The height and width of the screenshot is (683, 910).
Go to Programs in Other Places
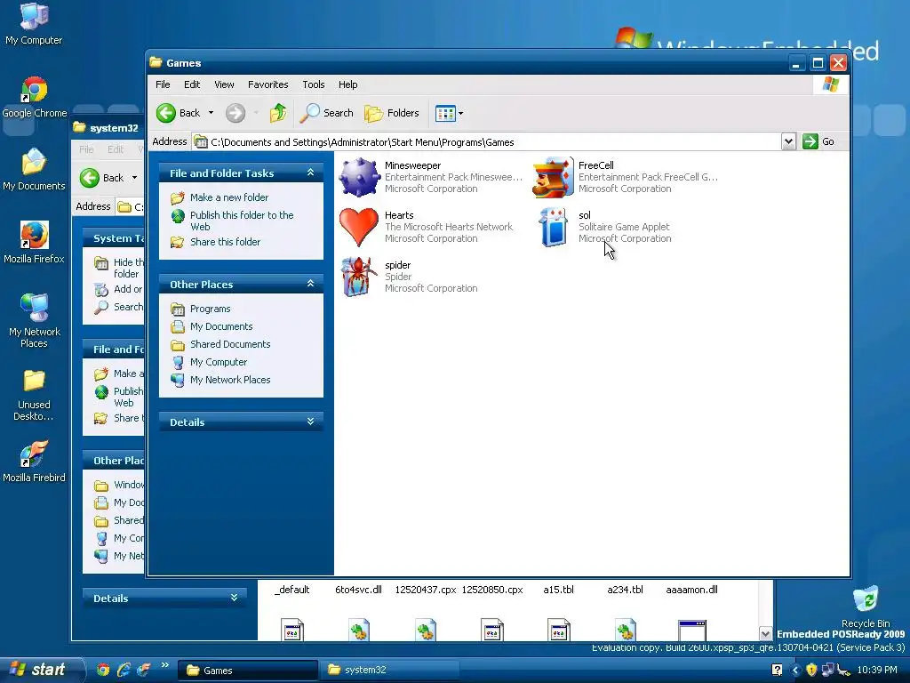[x=210, y=309]
